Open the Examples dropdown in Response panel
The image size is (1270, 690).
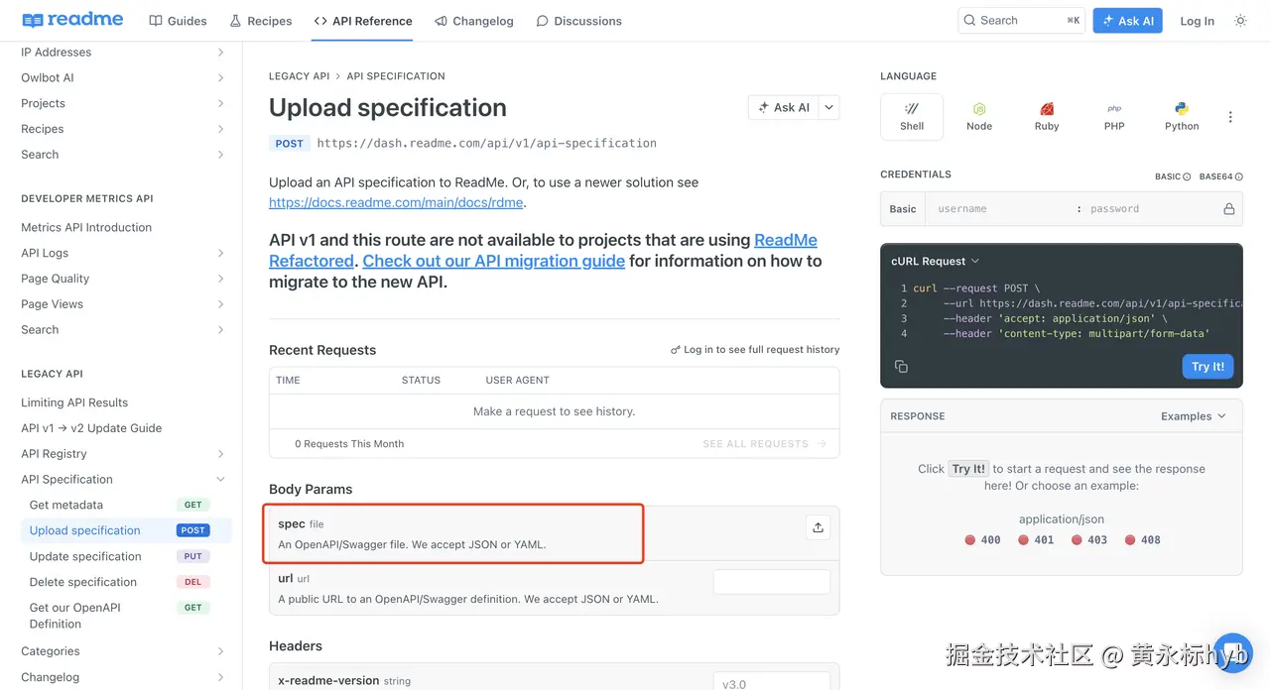pyautogui.click(x=1194, y=416)
